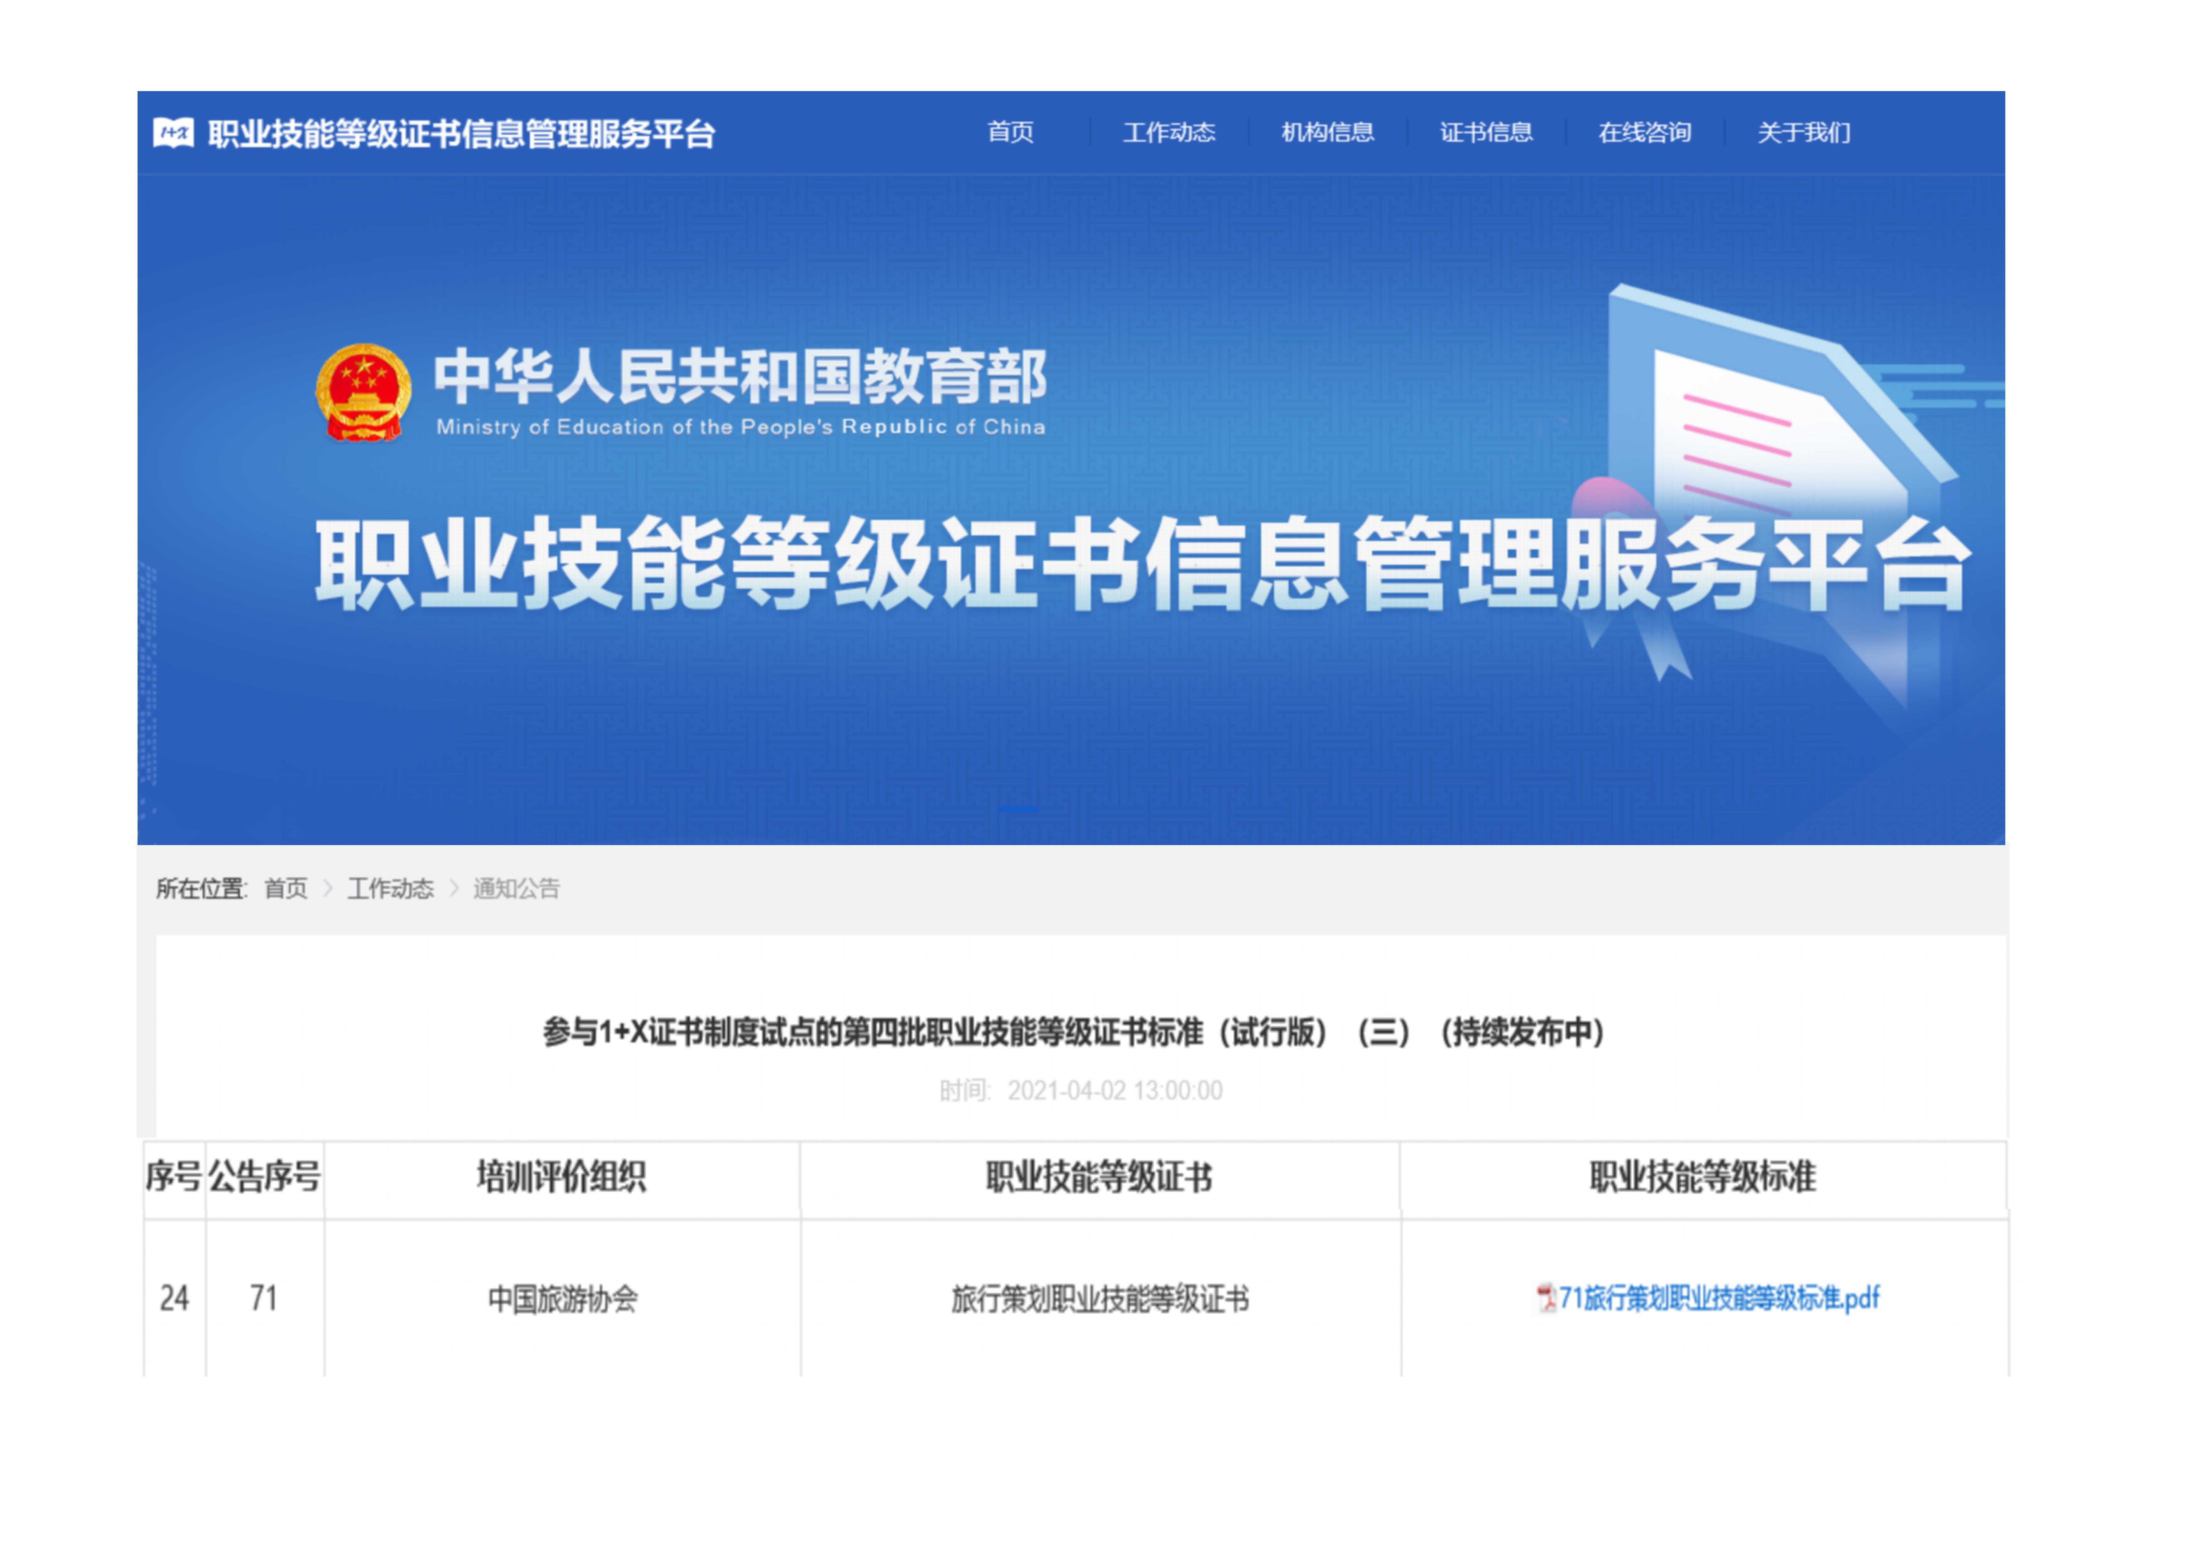Click the 所在位置 label in the breadcrumb
The height and width of the screenshot is (1549, 2190).
click(201, 889)
